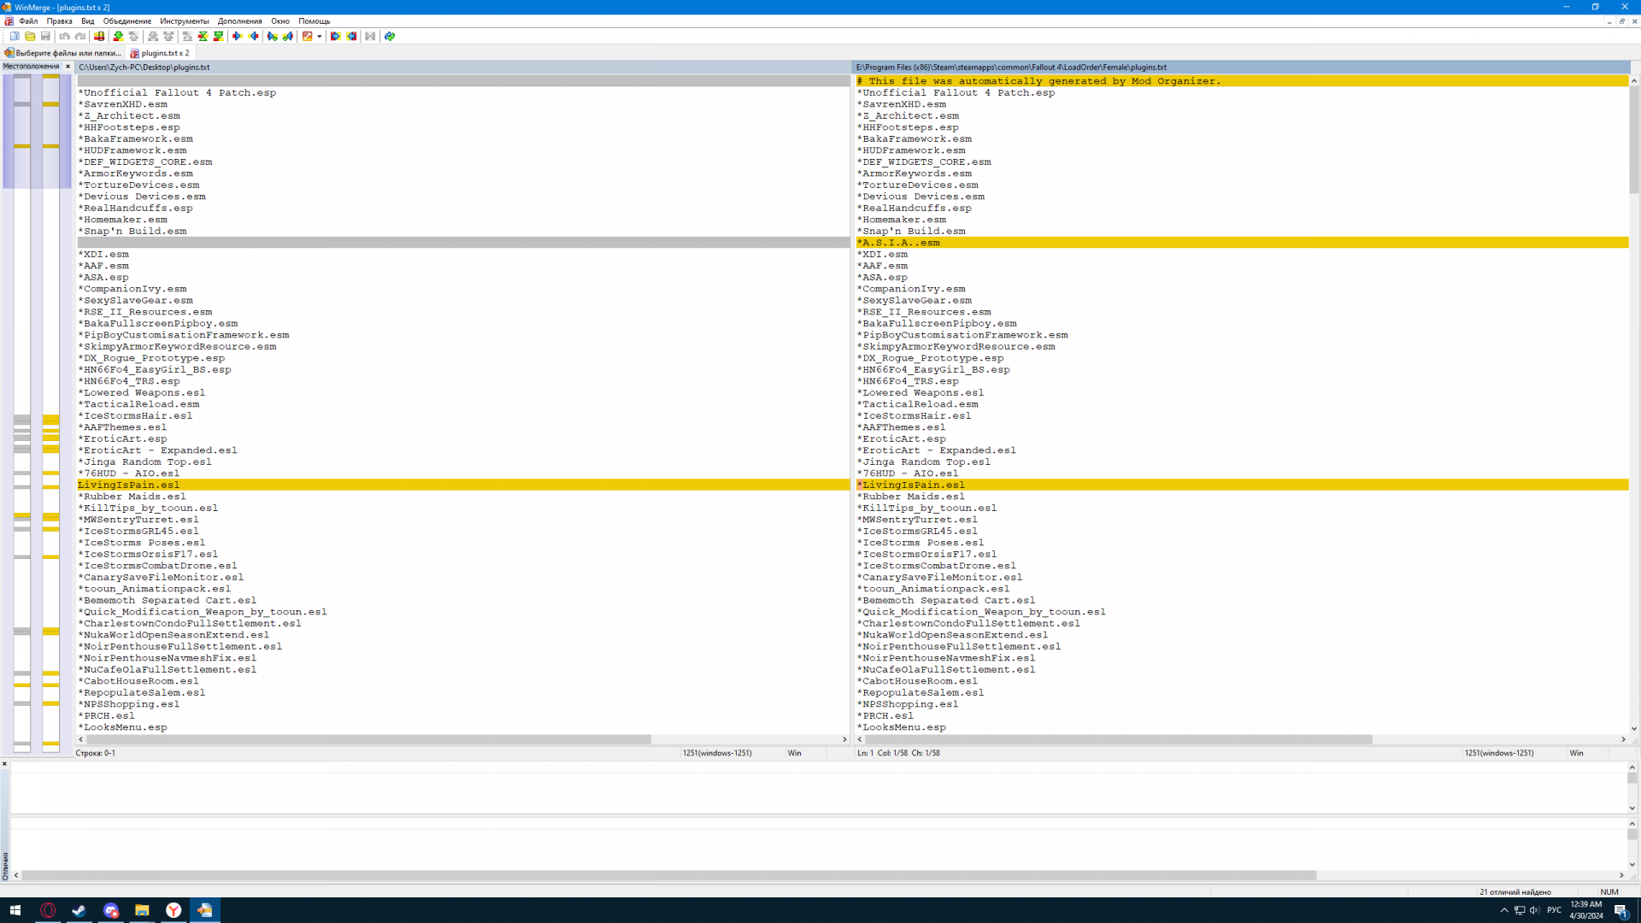Jump to next difference with green down arrow

click(x=118, y=36)
